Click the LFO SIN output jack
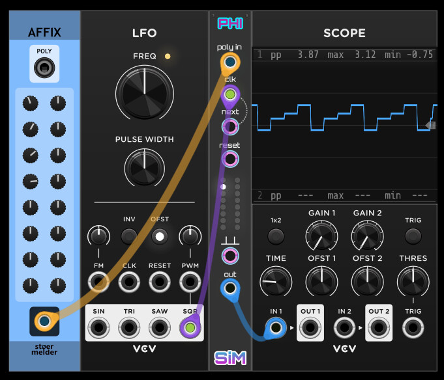 [x=98, y=327]
